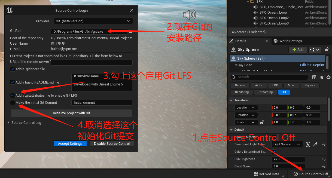Collapse the Transform section
Viewport: 332px width, 178px height.
pyautogui.click(x=231, y=100)
